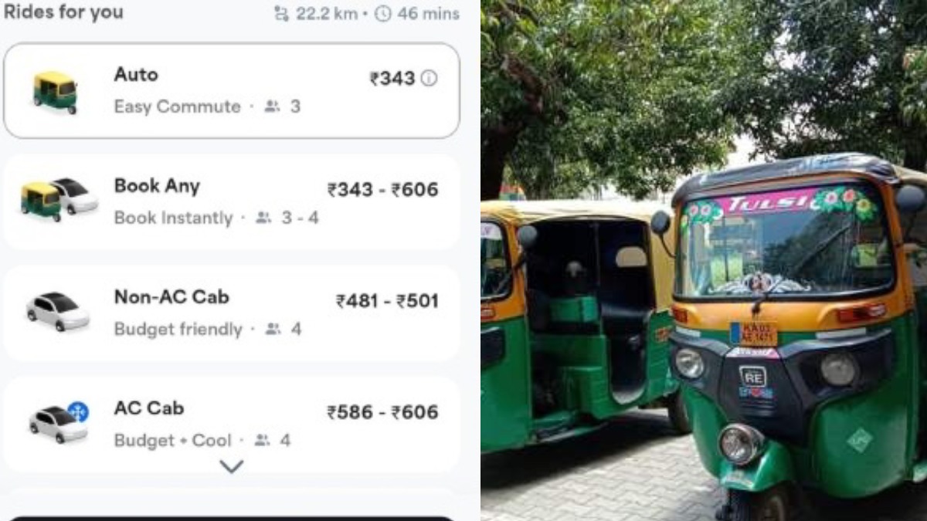Viewport: 927px width, 521px height.
Task: Tap the ₹343 - ₹606 price range
Action: 383,190
